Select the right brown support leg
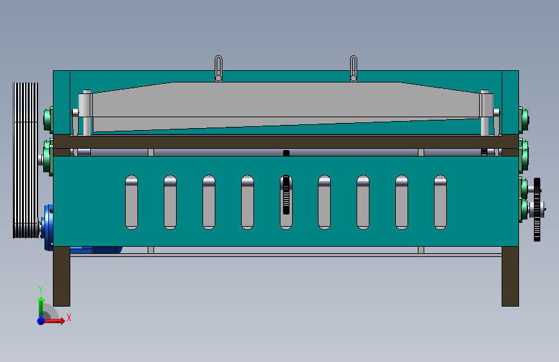Screen dimensions: 559x362 [x=510, y=276]
